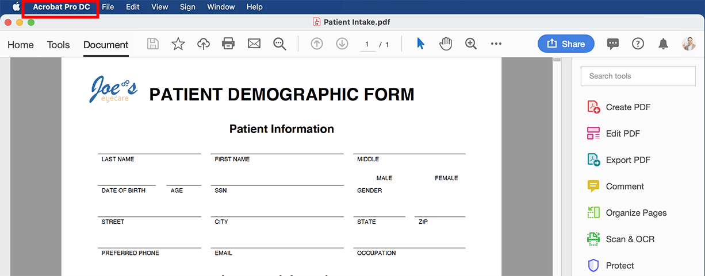The height and width of the screenshot is (276, 705).
Task: Click the zoom in magnifier
Action: click(x=471, y=44)
